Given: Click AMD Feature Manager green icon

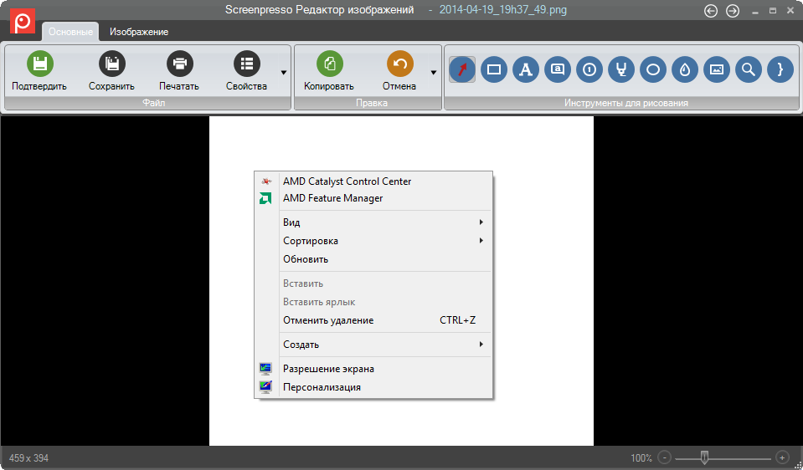Looking at the screenshot, I should click(265, 198).
